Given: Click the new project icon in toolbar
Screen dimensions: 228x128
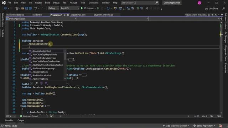Looking at the screenshot, I should point(17,8).
